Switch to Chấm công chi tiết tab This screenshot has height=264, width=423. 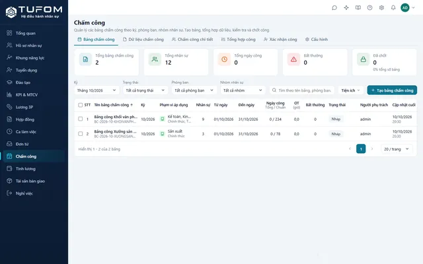(x=192, y=40)
